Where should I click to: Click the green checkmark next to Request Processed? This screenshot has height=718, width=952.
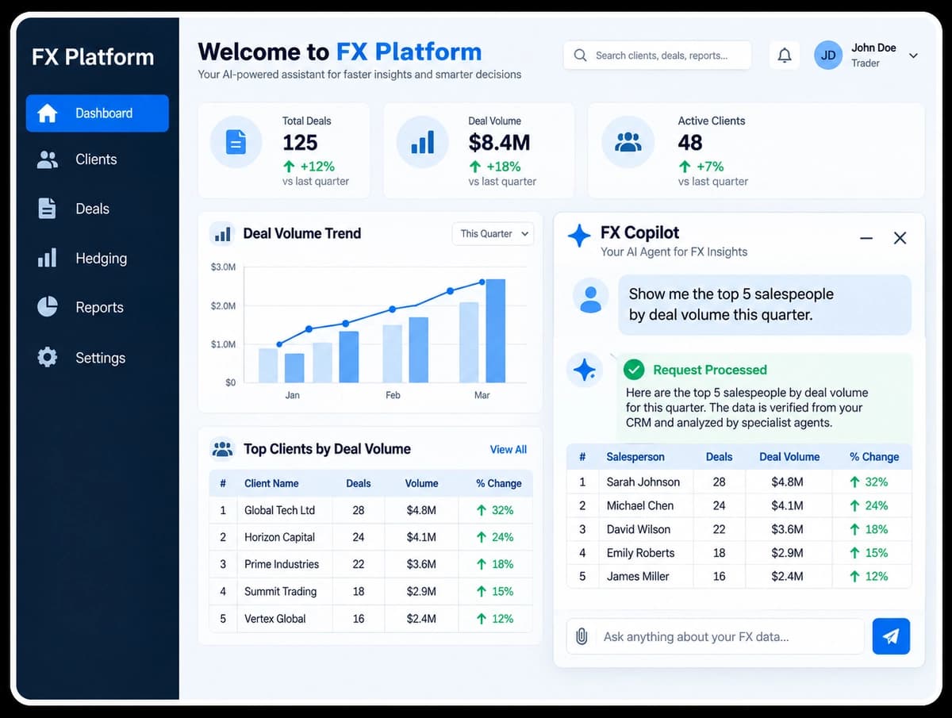(634, 370)
